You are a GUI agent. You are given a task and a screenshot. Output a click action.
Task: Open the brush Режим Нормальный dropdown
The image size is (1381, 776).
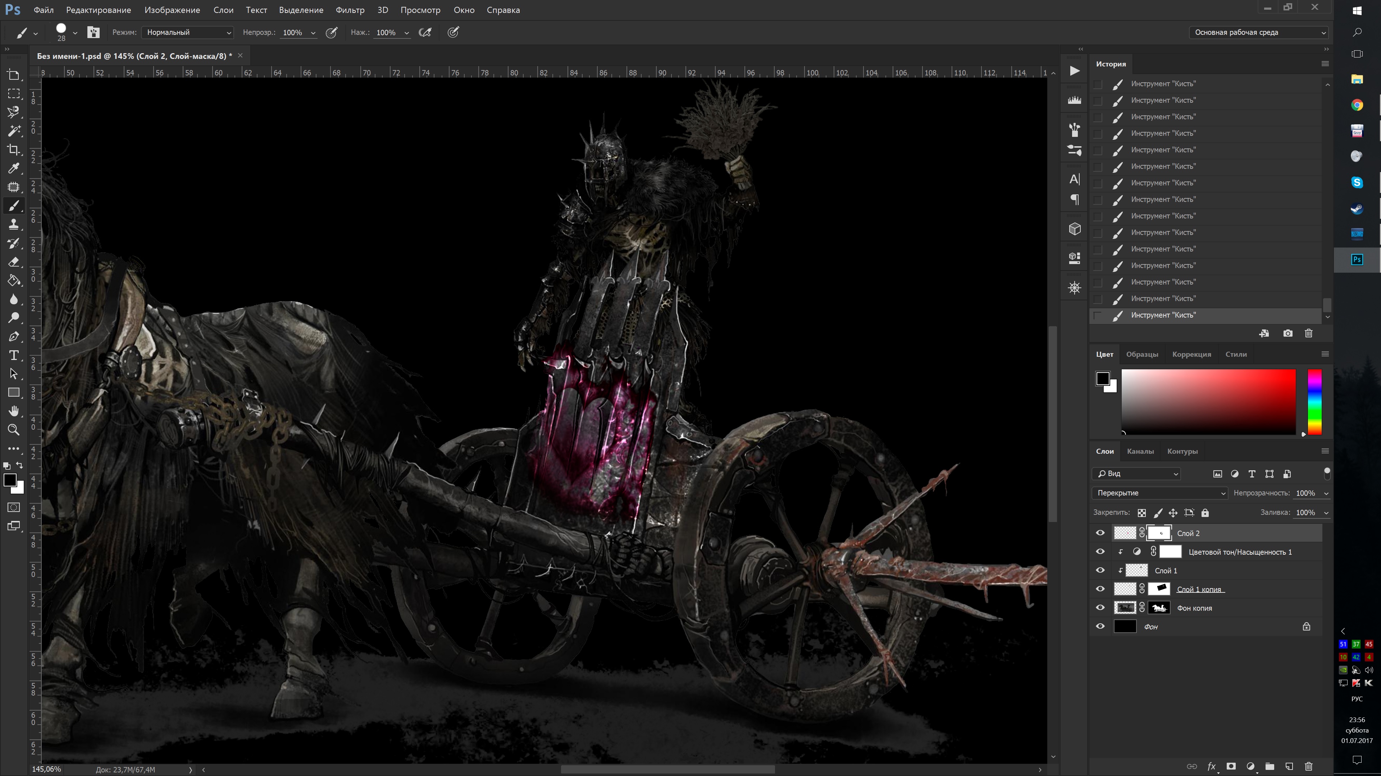pos(187,32)
